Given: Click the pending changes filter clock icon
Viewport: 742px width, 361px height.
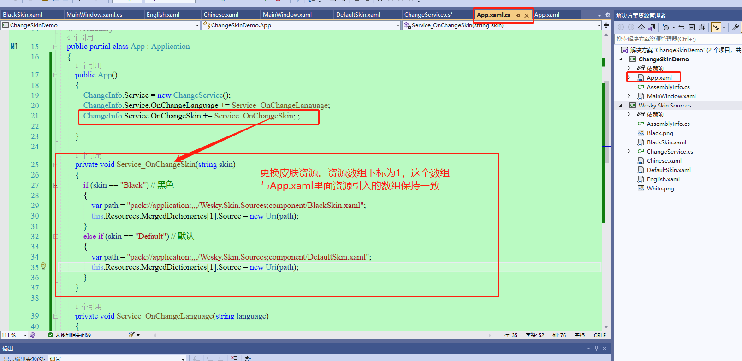Looking at the screenshot, I should [x=665, y=27].
